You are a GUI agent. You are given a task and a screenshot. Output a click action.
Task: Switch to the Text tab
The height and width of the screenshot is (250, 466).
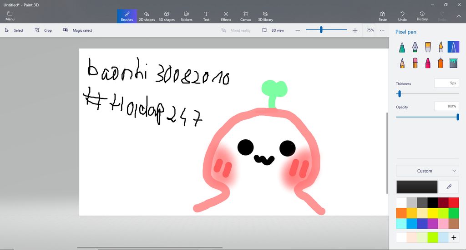coord(206,16)
